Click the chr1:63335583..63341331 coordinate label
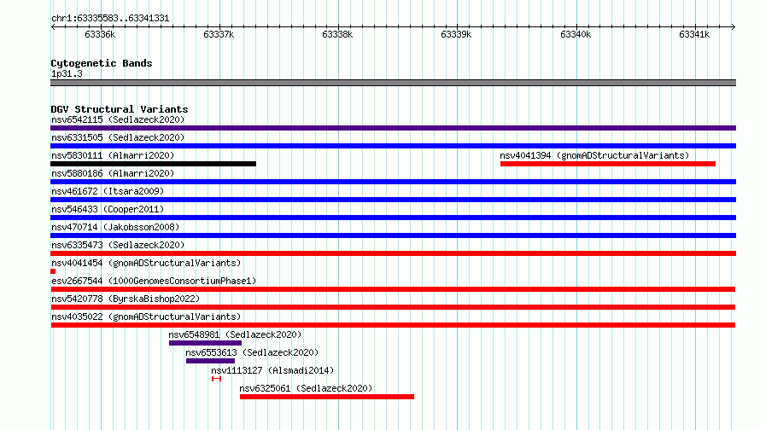 (x=110, y=19)
